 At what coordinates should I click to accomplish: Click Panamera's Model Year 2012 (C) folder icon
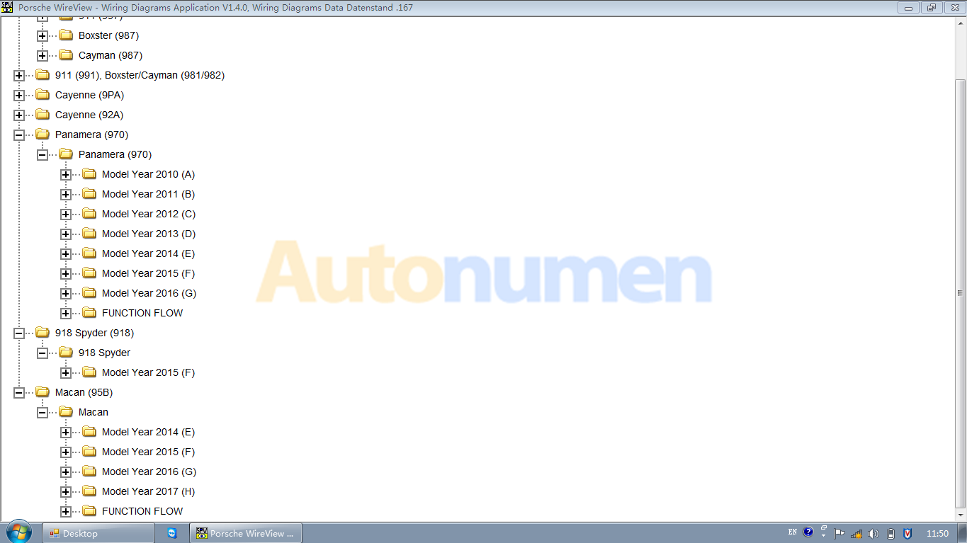(89, 214)
